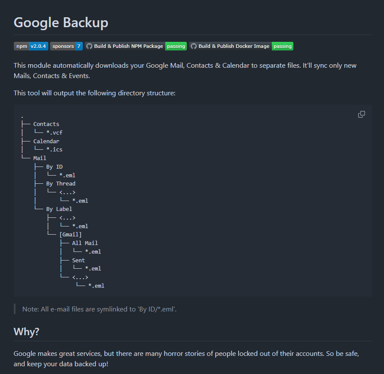Open the sponsors count badge
The height and width of the screenshot is (374, 384).
coord(66,46)
